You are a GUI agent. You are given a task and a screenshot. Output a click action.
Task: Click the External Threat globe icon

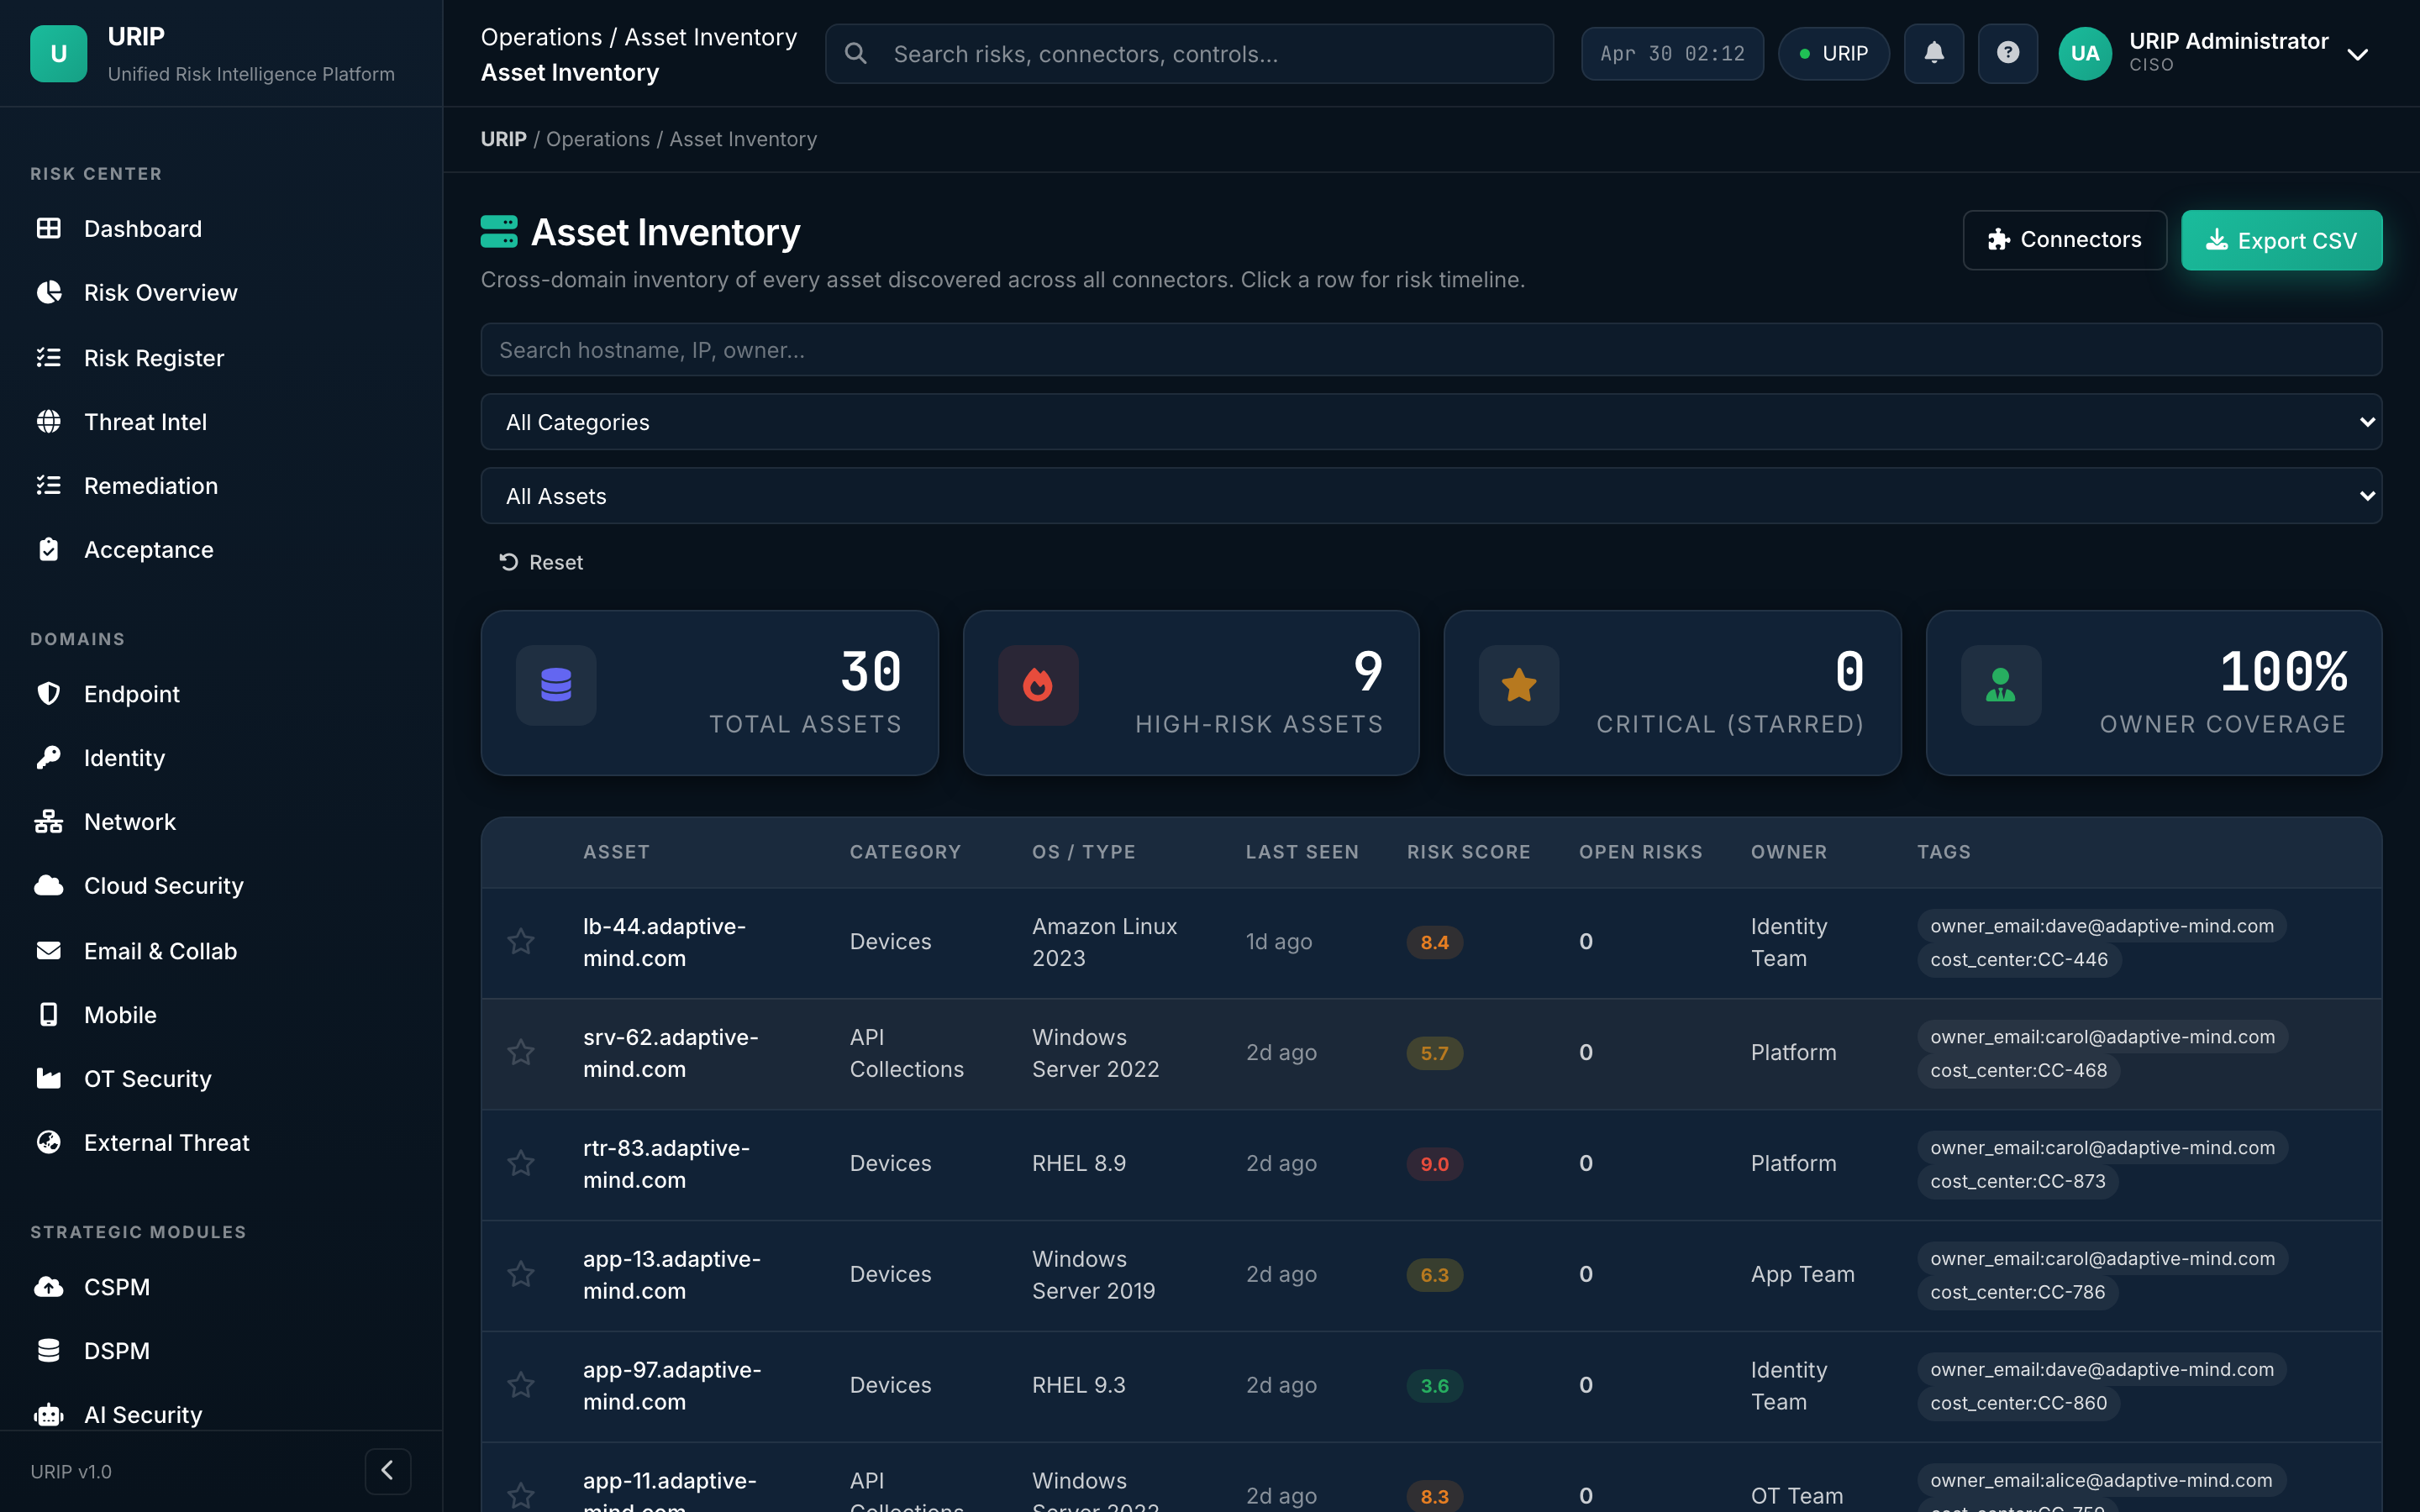click(x=48, y=1142)
